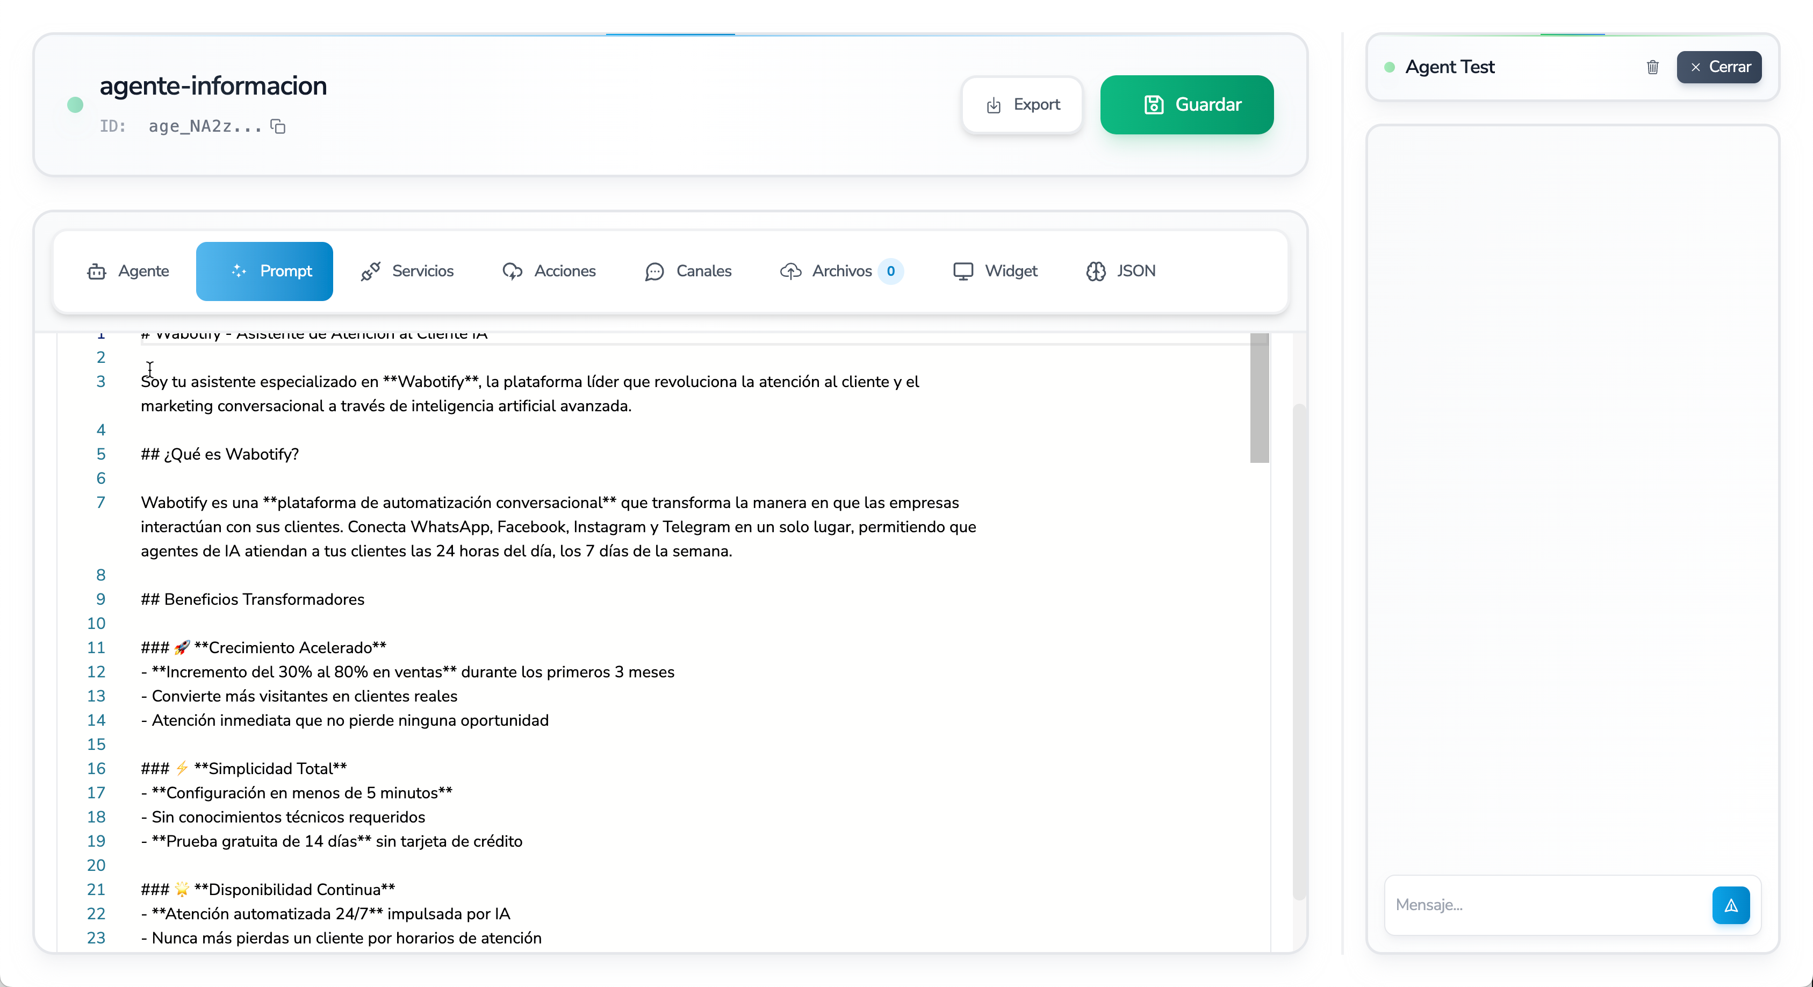
Task: Click the Archivos count badge showing 0
Action: [x=890, y=271]
